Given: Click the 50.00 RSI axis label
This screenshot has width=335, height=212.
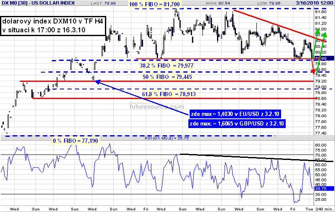Looking at the screenshot, I should click(x=321, y=175).
